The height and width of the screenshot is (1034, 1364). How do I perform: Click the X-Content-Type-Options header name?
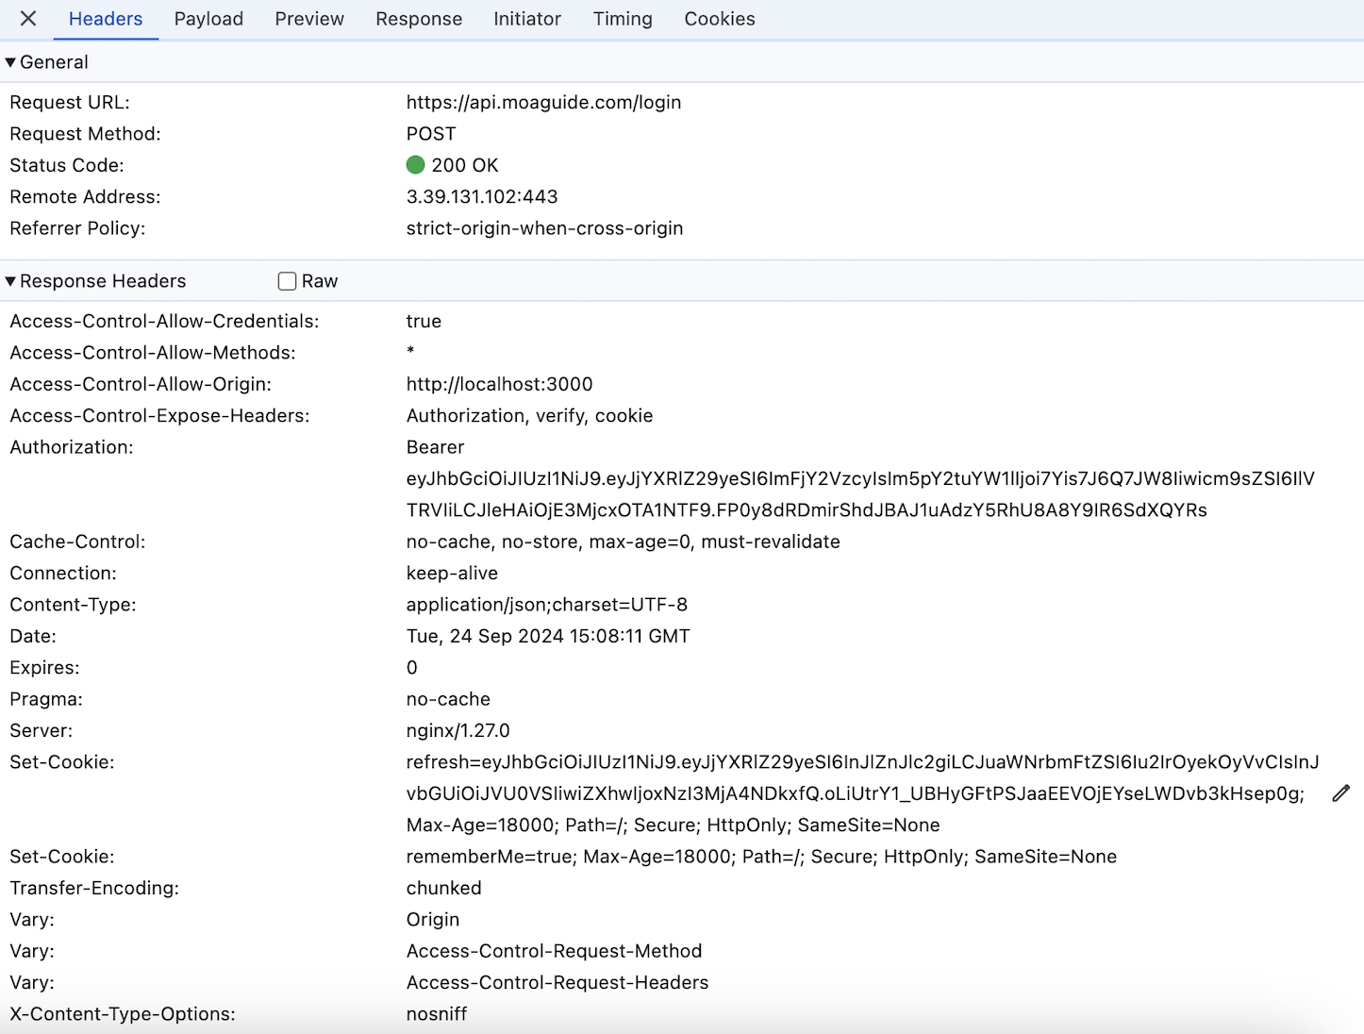click(123, 1014)
